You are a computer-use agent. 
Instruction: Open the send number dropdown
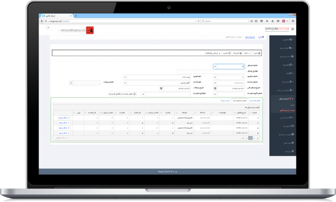tap(214, 66)
